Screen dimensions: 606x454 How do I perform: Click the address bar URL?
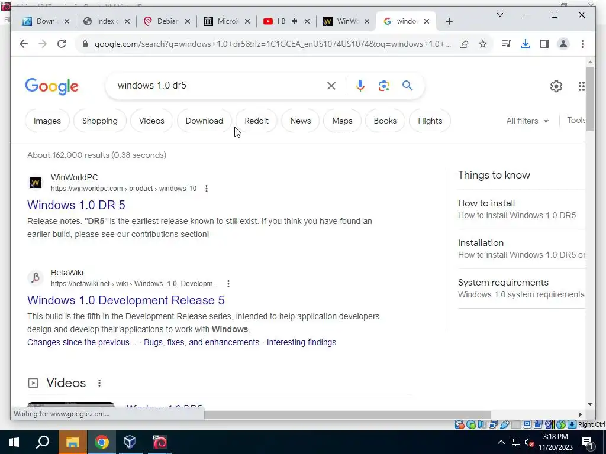pyautogui.click(x=272, y=44)
